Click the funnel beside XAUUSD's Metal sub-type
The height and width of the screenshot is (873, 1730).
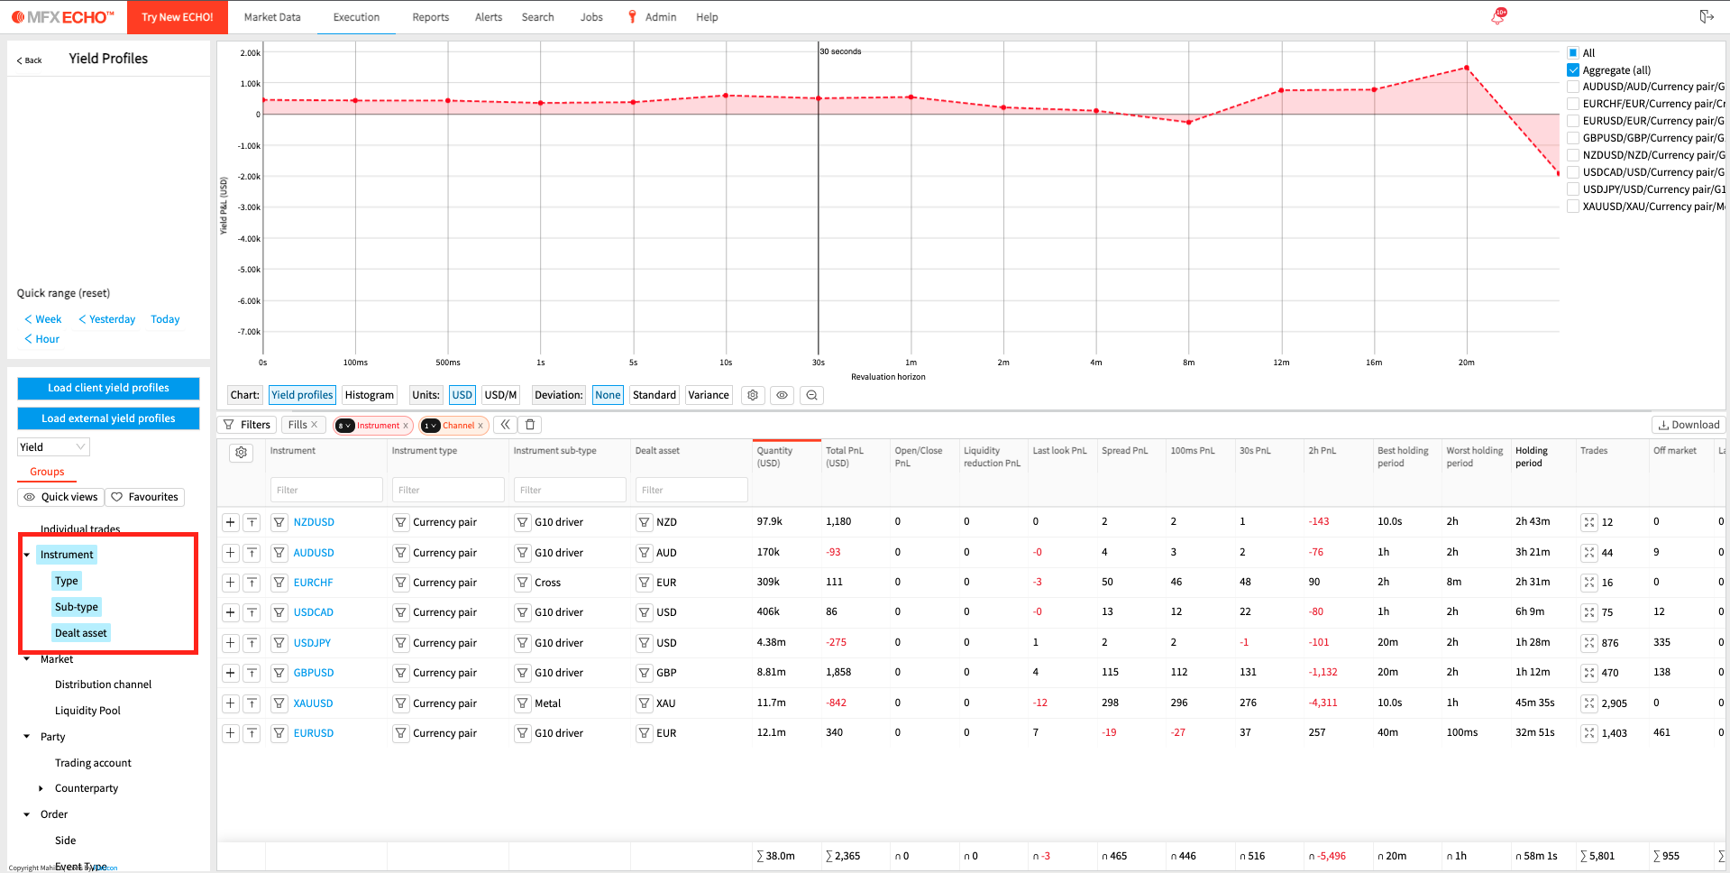(523, 703)
